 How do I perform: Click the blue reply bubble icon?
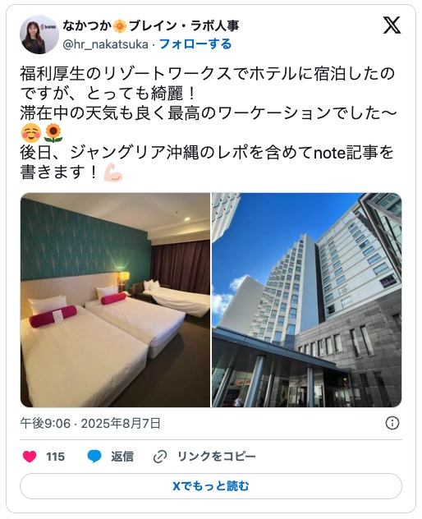[94, 457]
